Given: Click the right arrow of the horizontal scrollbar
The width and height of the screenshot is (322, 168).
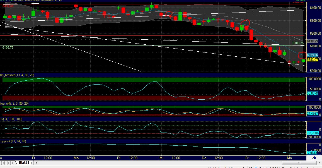Looking at the screenshot, I should click(319, 163).
